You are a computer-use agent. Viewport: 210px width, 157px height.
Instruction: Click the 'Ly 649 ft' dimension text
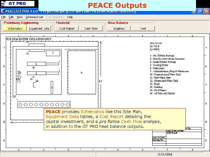[155, 49]
